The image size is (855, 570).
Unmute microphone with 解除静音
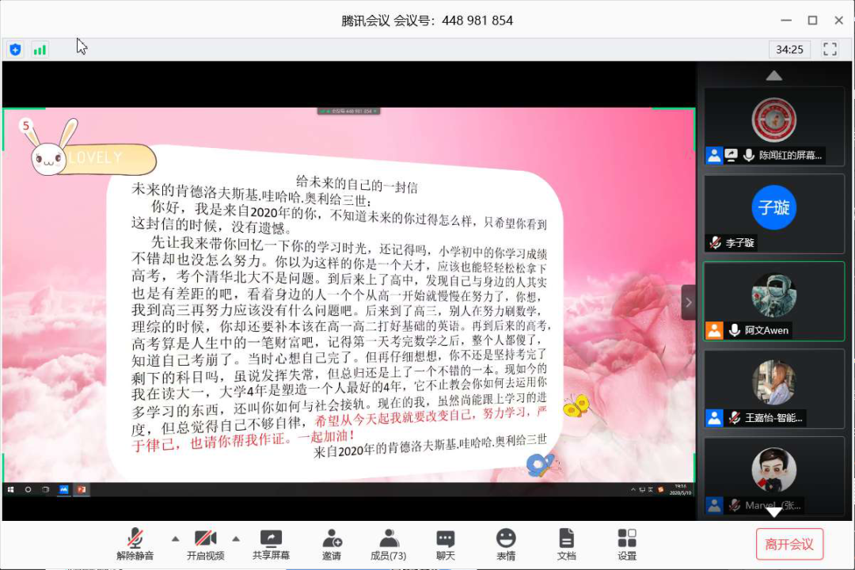tap(135, 544)
